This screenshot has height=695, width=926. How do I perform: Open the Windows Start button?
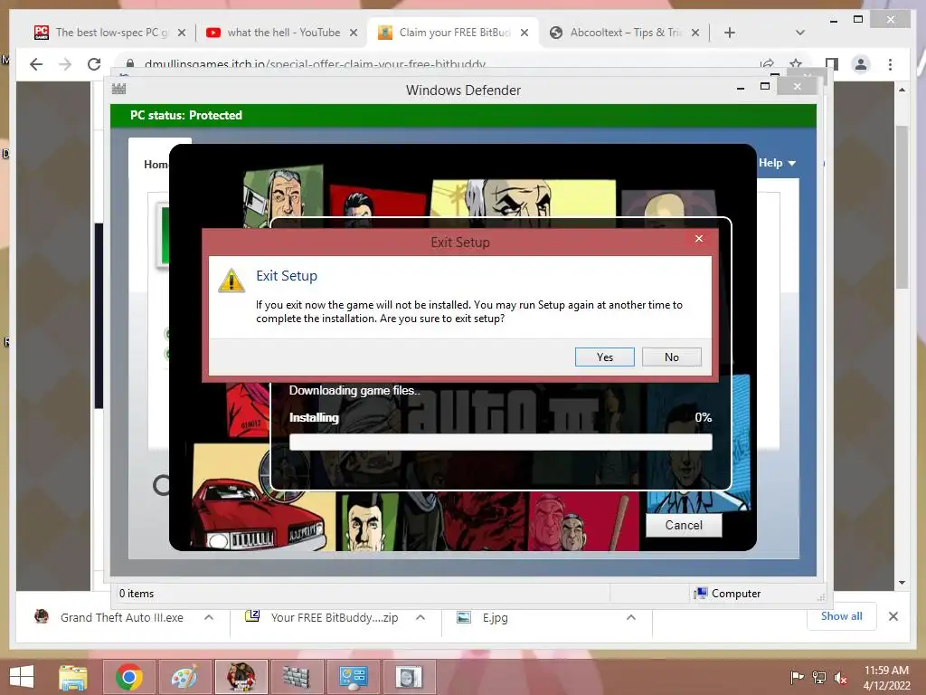(22, 677)
